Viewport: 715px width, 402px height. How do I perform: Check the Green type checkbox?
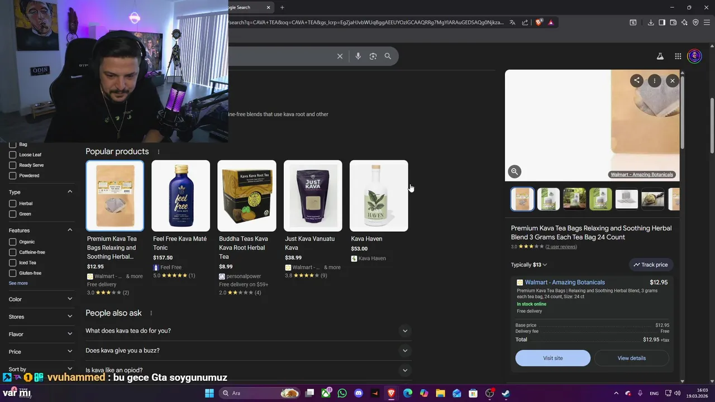(12, 214)
